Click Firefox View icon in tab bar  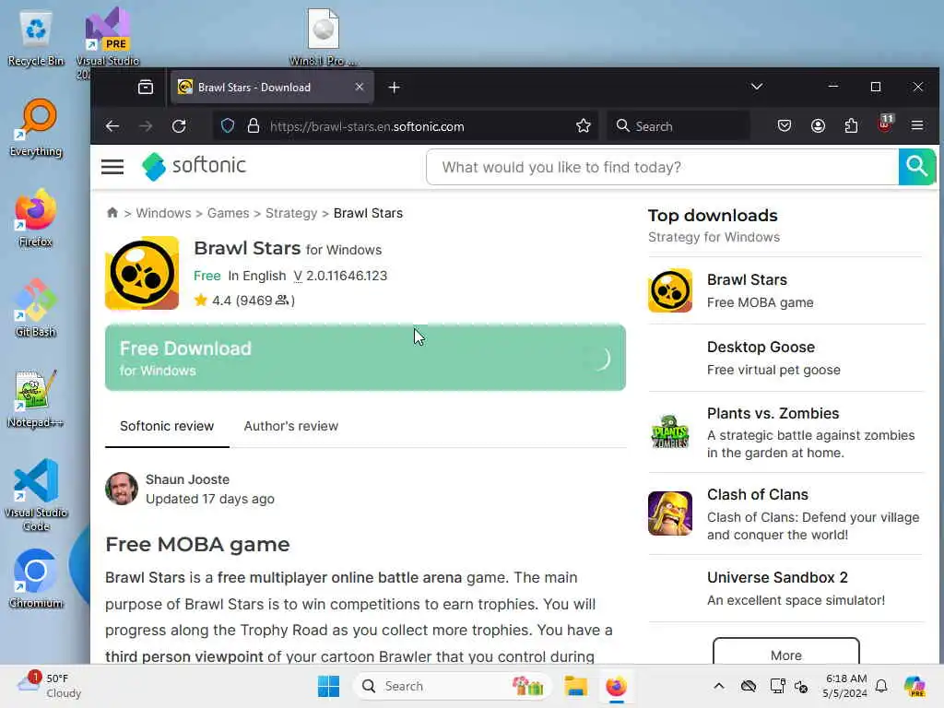click(145, 88)
